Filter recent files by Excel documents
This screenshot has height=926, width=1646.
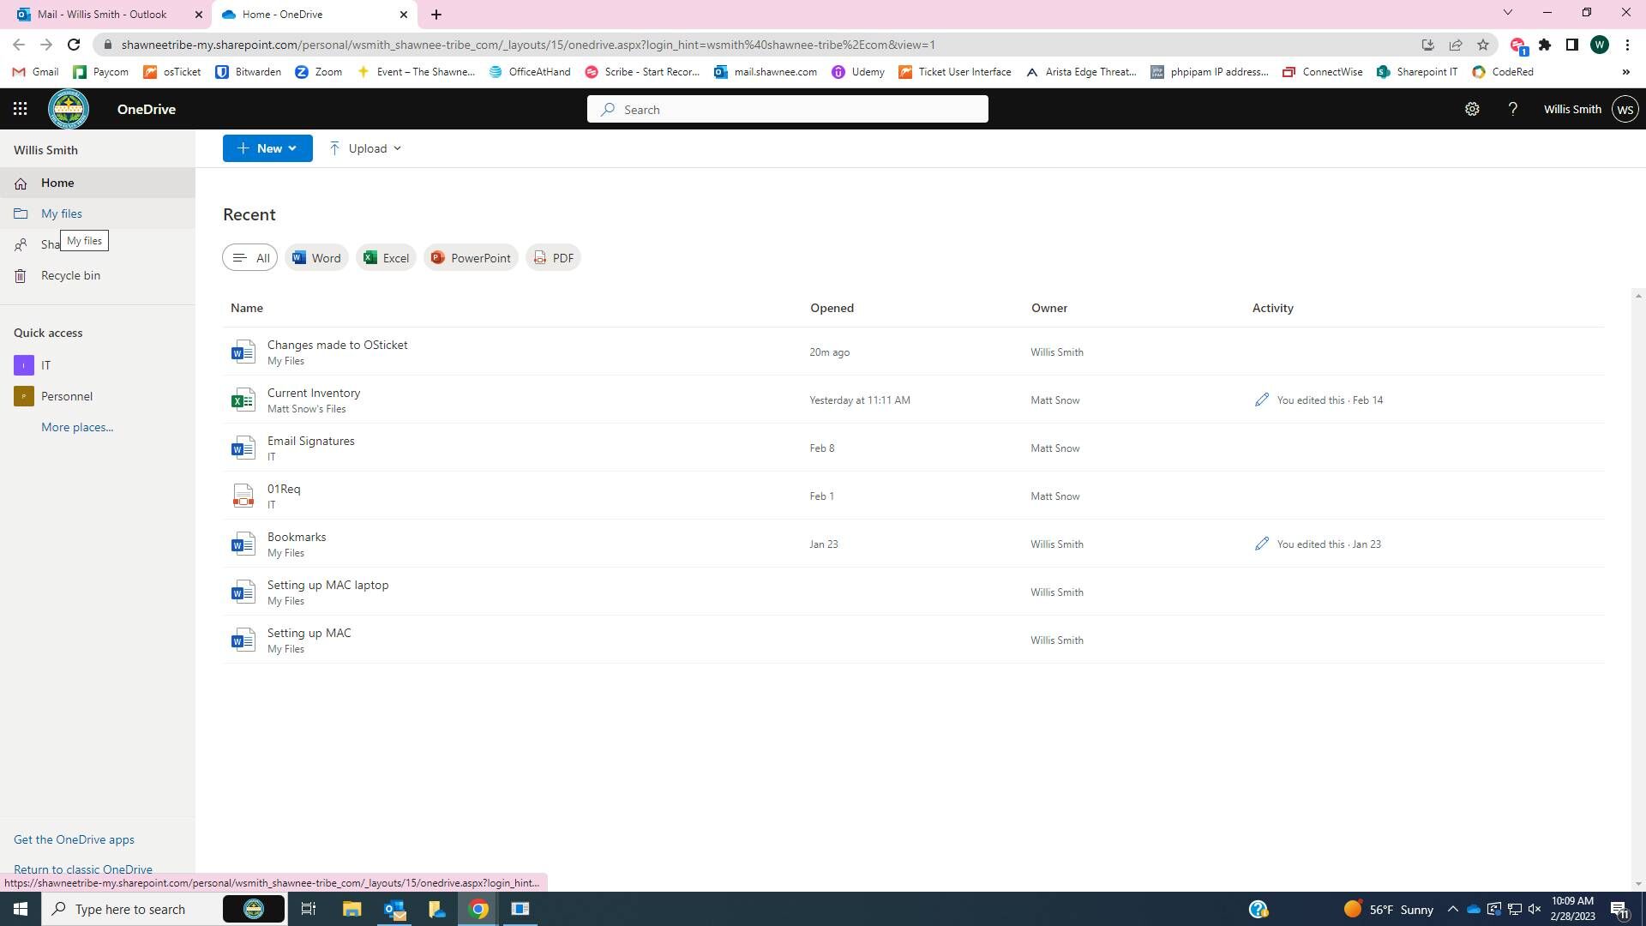point(386,257)
